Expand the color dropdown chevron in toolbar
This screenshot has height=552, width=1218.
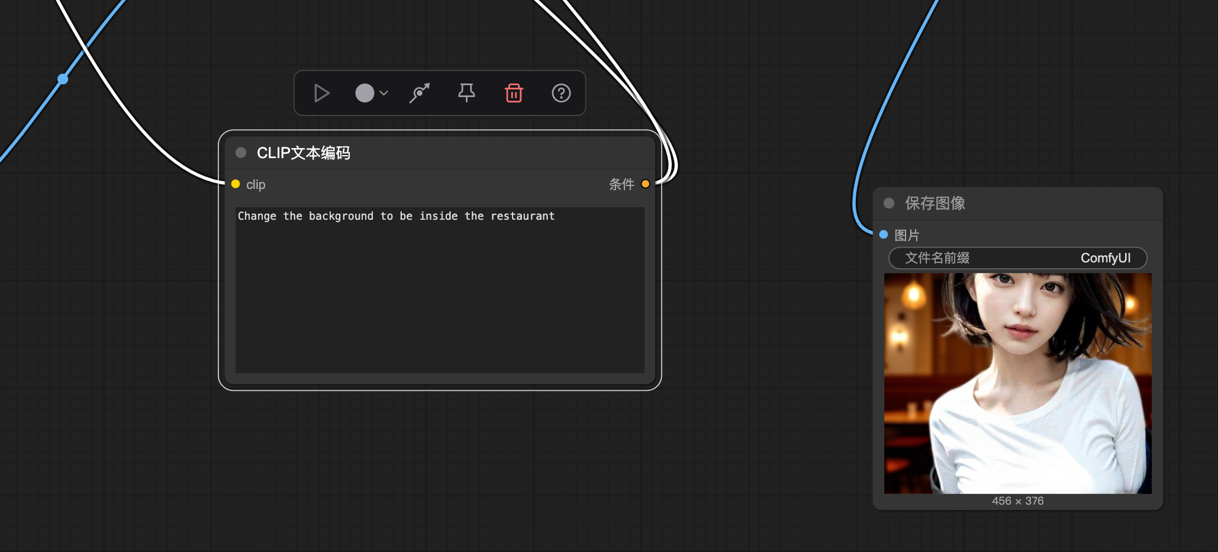(384, 93)
